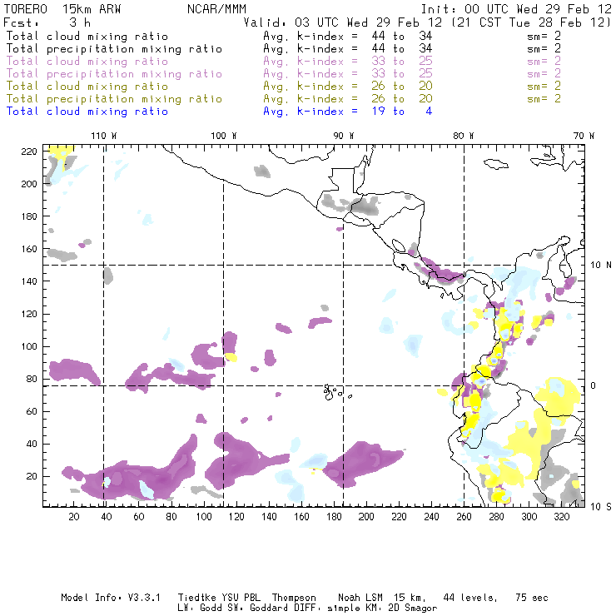616x616 pixels.
Task: Select the 'NCAR/MMM' header label
Action: (217, 9)
